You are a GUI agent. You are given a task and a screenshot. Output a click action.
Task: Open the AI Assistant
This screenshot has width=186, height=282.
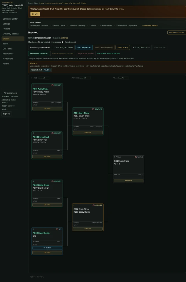13,59
